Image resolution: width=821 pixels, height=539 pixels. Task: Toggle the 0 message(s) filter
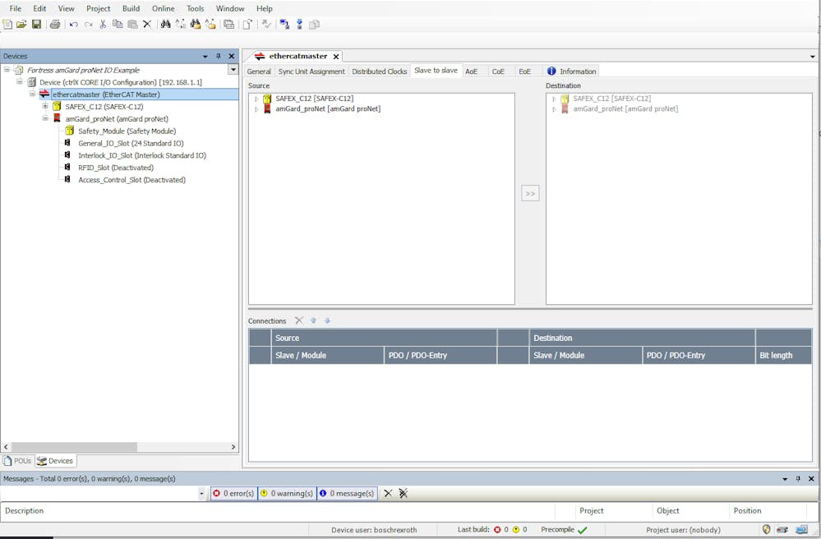pos(347,493)
